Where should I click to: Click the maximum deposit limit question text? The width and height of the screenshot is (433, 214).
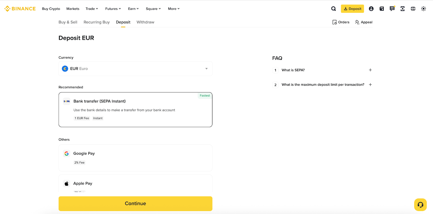pos(323,84)
